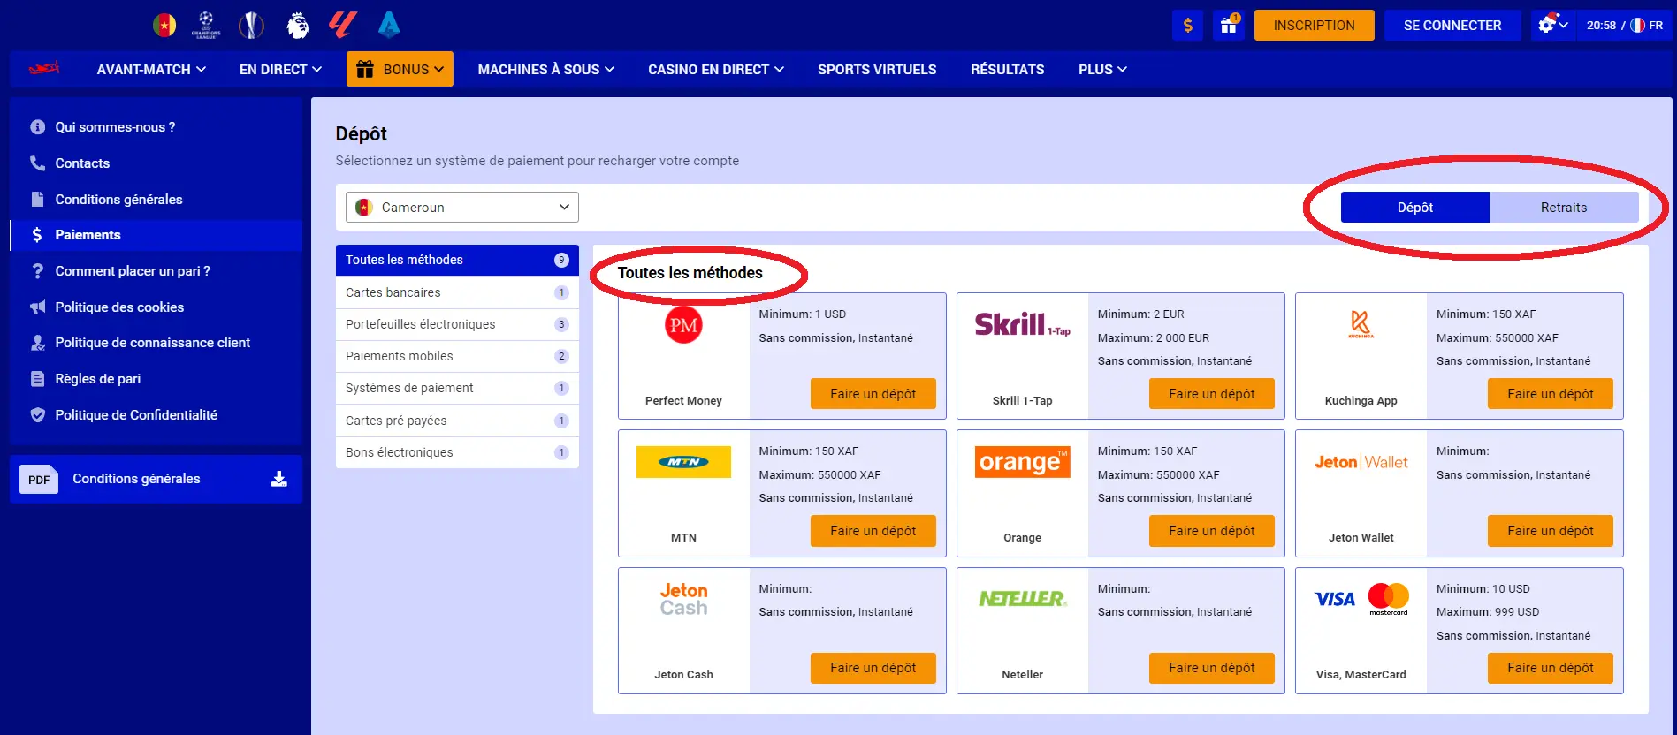Switch to the Retraits toggle

point(1563,208)
